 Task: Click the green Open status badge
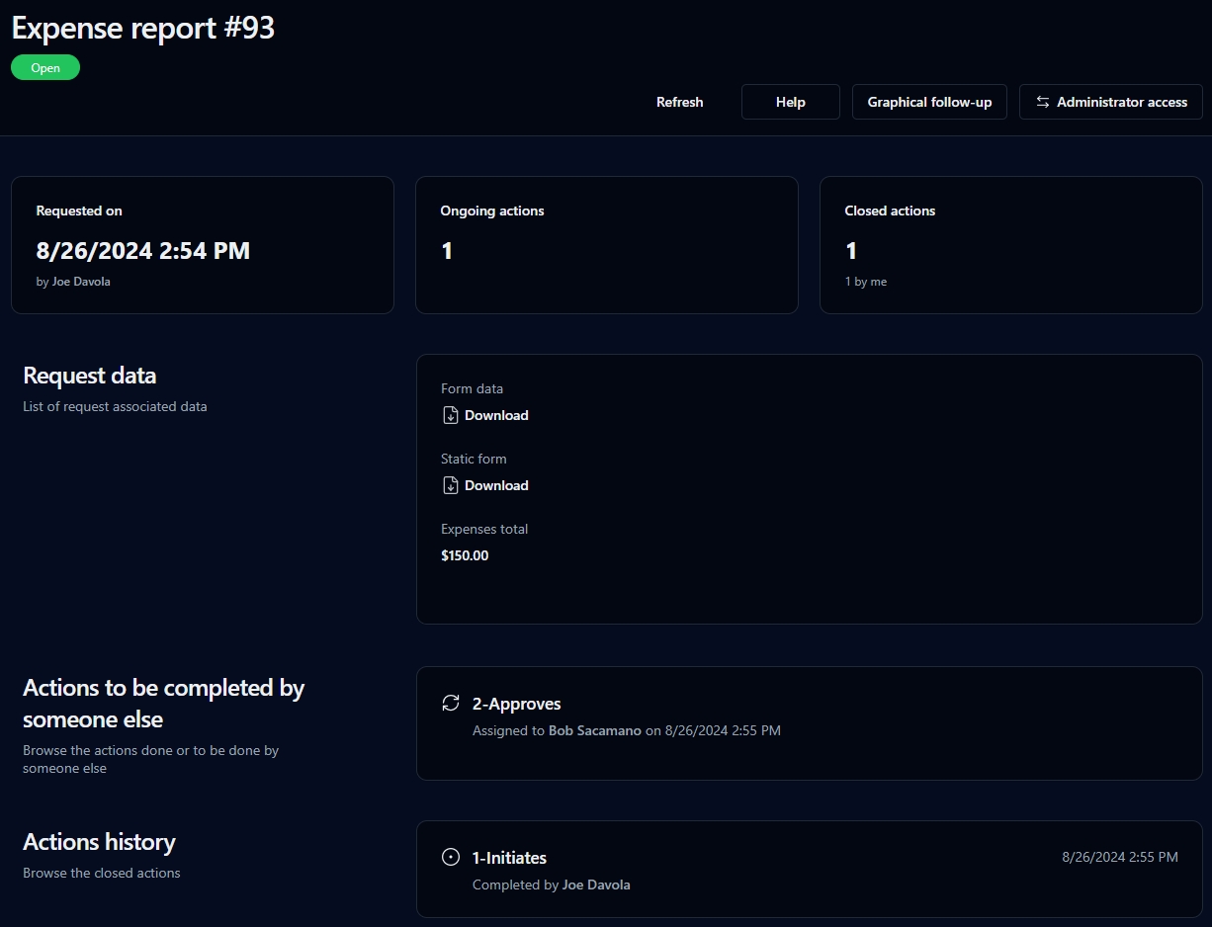tap(45, 68)
